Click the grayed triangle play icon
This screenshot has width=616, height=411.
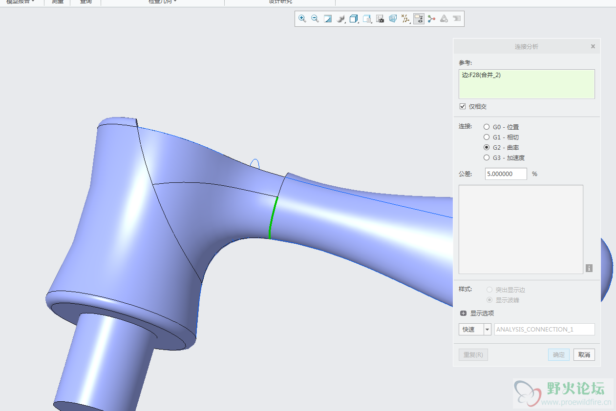click(x=444, y=19)
